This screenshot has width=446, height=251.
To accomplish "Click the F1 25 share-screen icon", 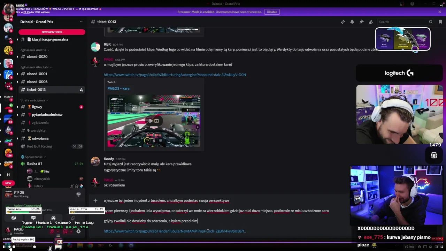I will tap(78, 194).
